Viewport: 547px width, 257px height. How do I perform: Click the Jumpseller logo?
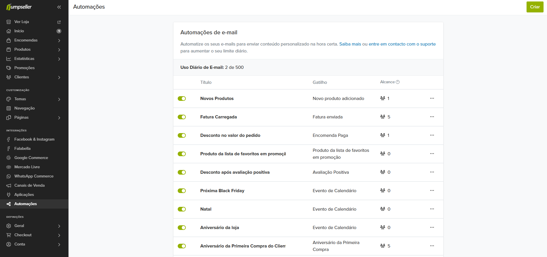coord(19,7)
